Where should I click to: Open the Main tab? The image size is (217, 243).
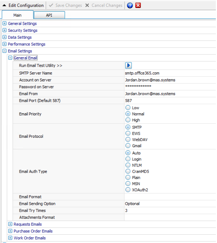(x=17, y=15)
